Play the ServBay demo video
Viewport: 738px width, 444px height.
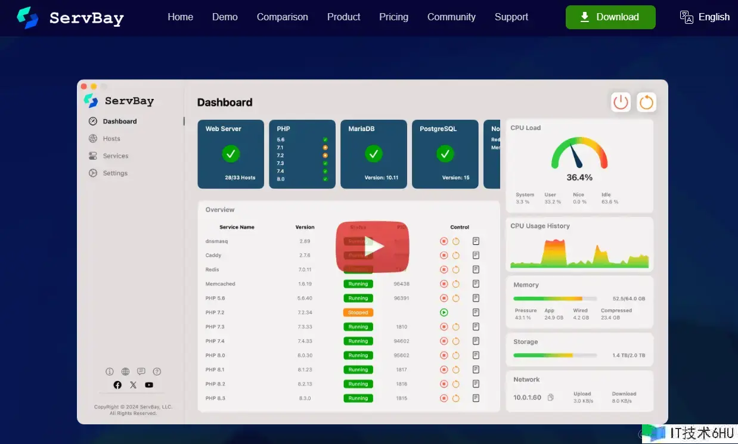pyautogui.click(x=373, y=246)
